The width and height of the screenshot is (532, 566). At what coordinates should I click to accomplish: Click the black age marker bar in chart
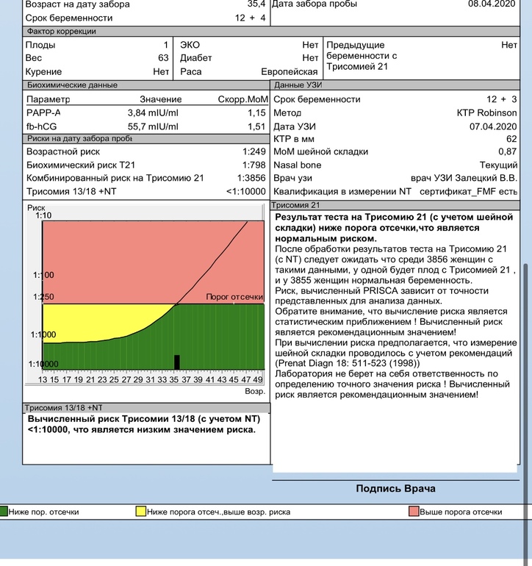(176, 362)
